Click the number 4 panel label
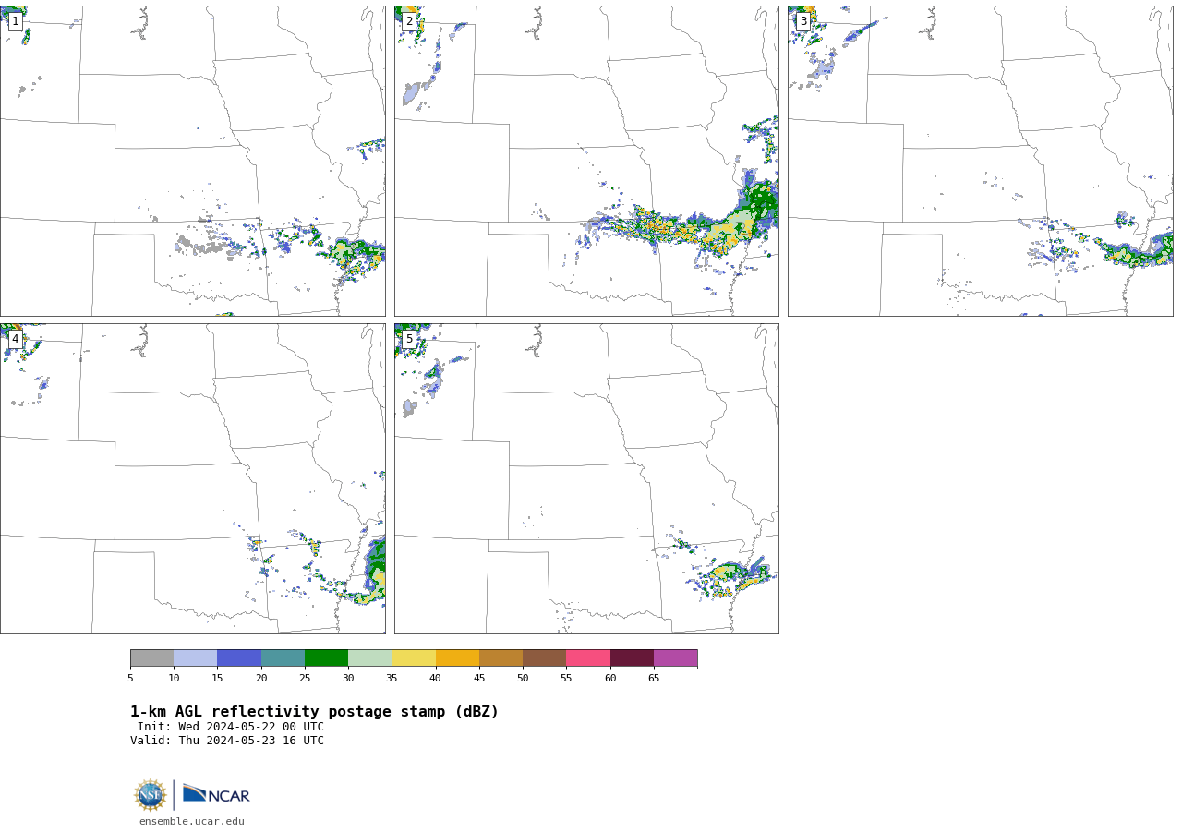Screen dimensions: 1182x832 pos(15,339)
